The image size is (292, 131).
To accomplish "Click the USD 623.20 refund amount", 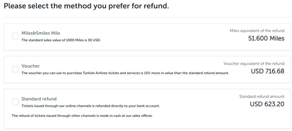I will point(267,104).
